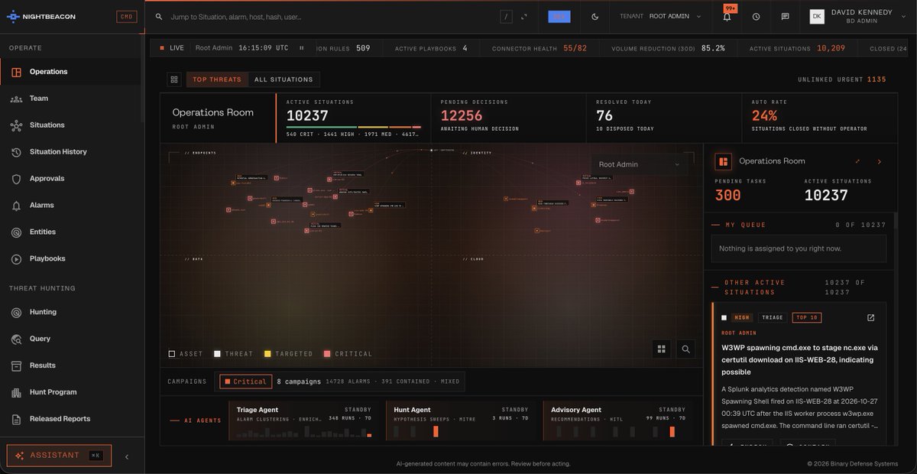Open Hunting under Threat Hunting

[x=71, y=313]
